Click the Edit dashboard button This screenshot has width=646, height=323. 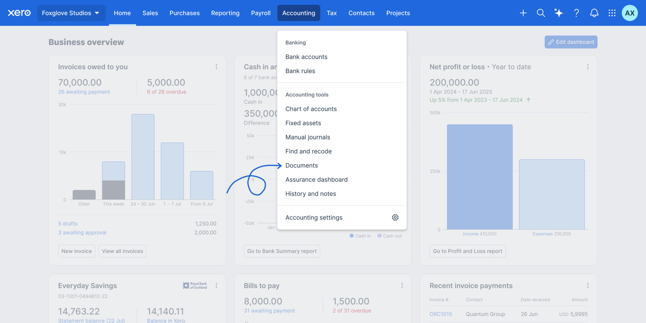571,42
